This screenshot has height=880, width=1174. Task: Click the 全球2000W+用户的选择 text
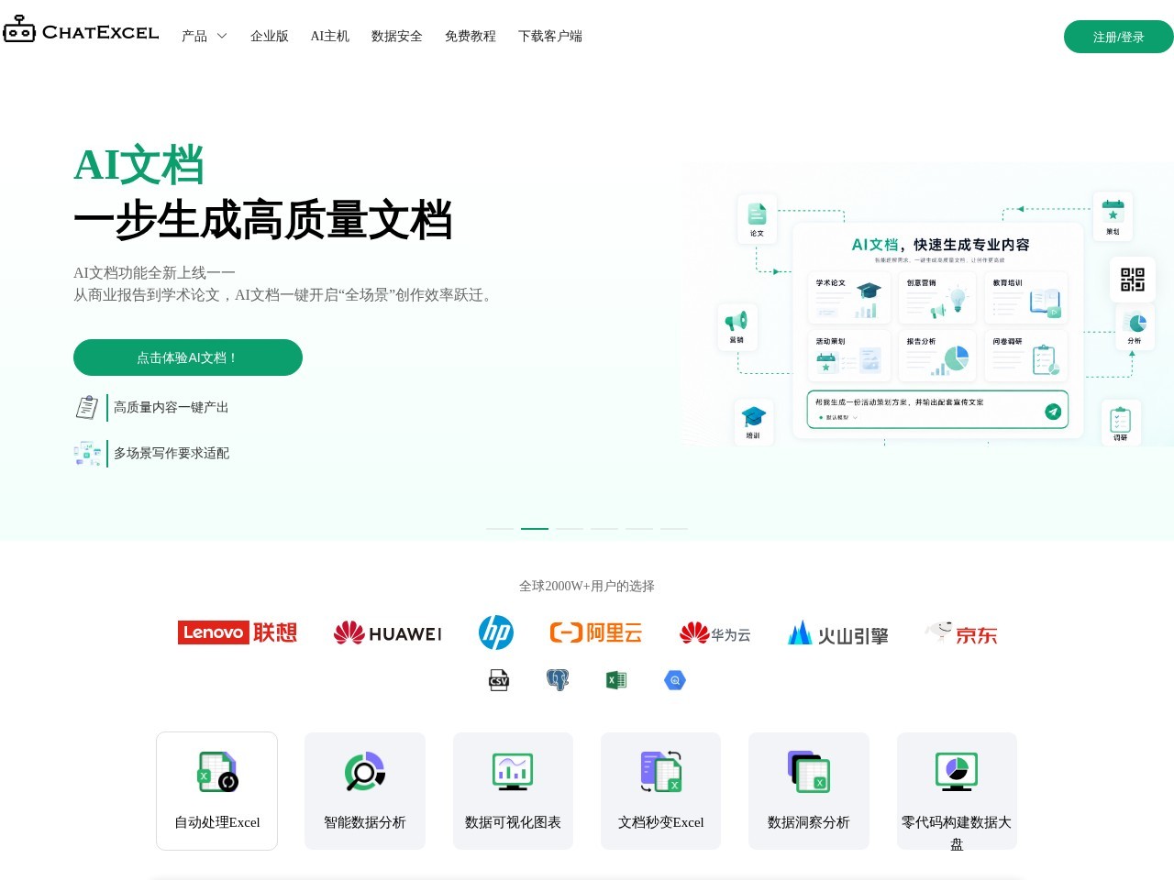pos(587,586)
